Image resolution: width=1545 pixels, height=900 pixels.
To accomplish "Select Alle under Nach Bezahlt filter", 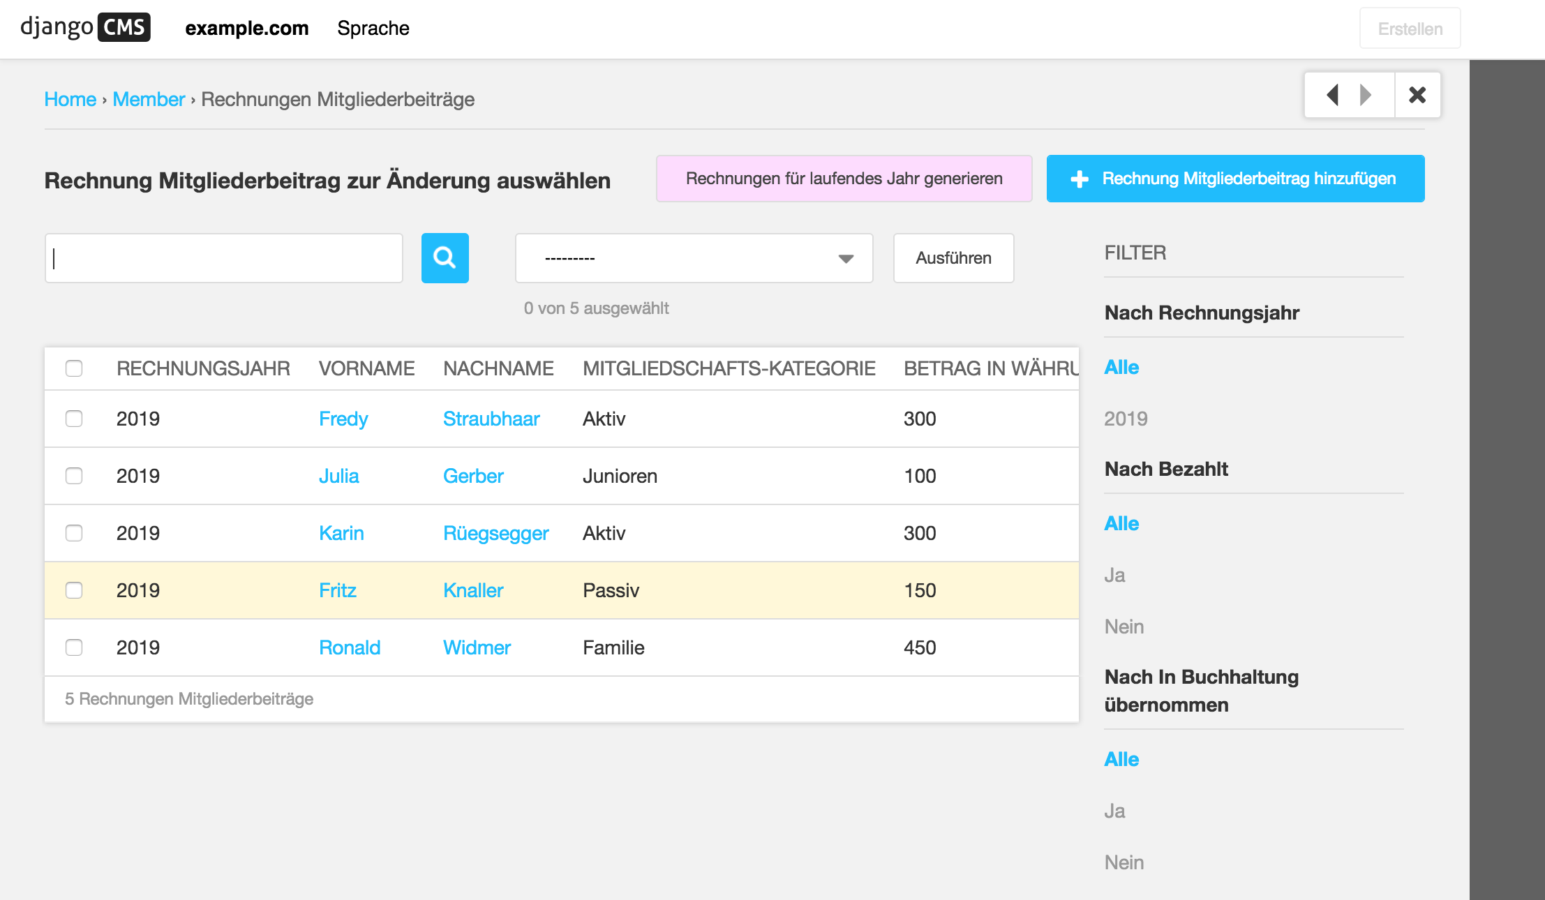I will click(x=1121, y=523).
